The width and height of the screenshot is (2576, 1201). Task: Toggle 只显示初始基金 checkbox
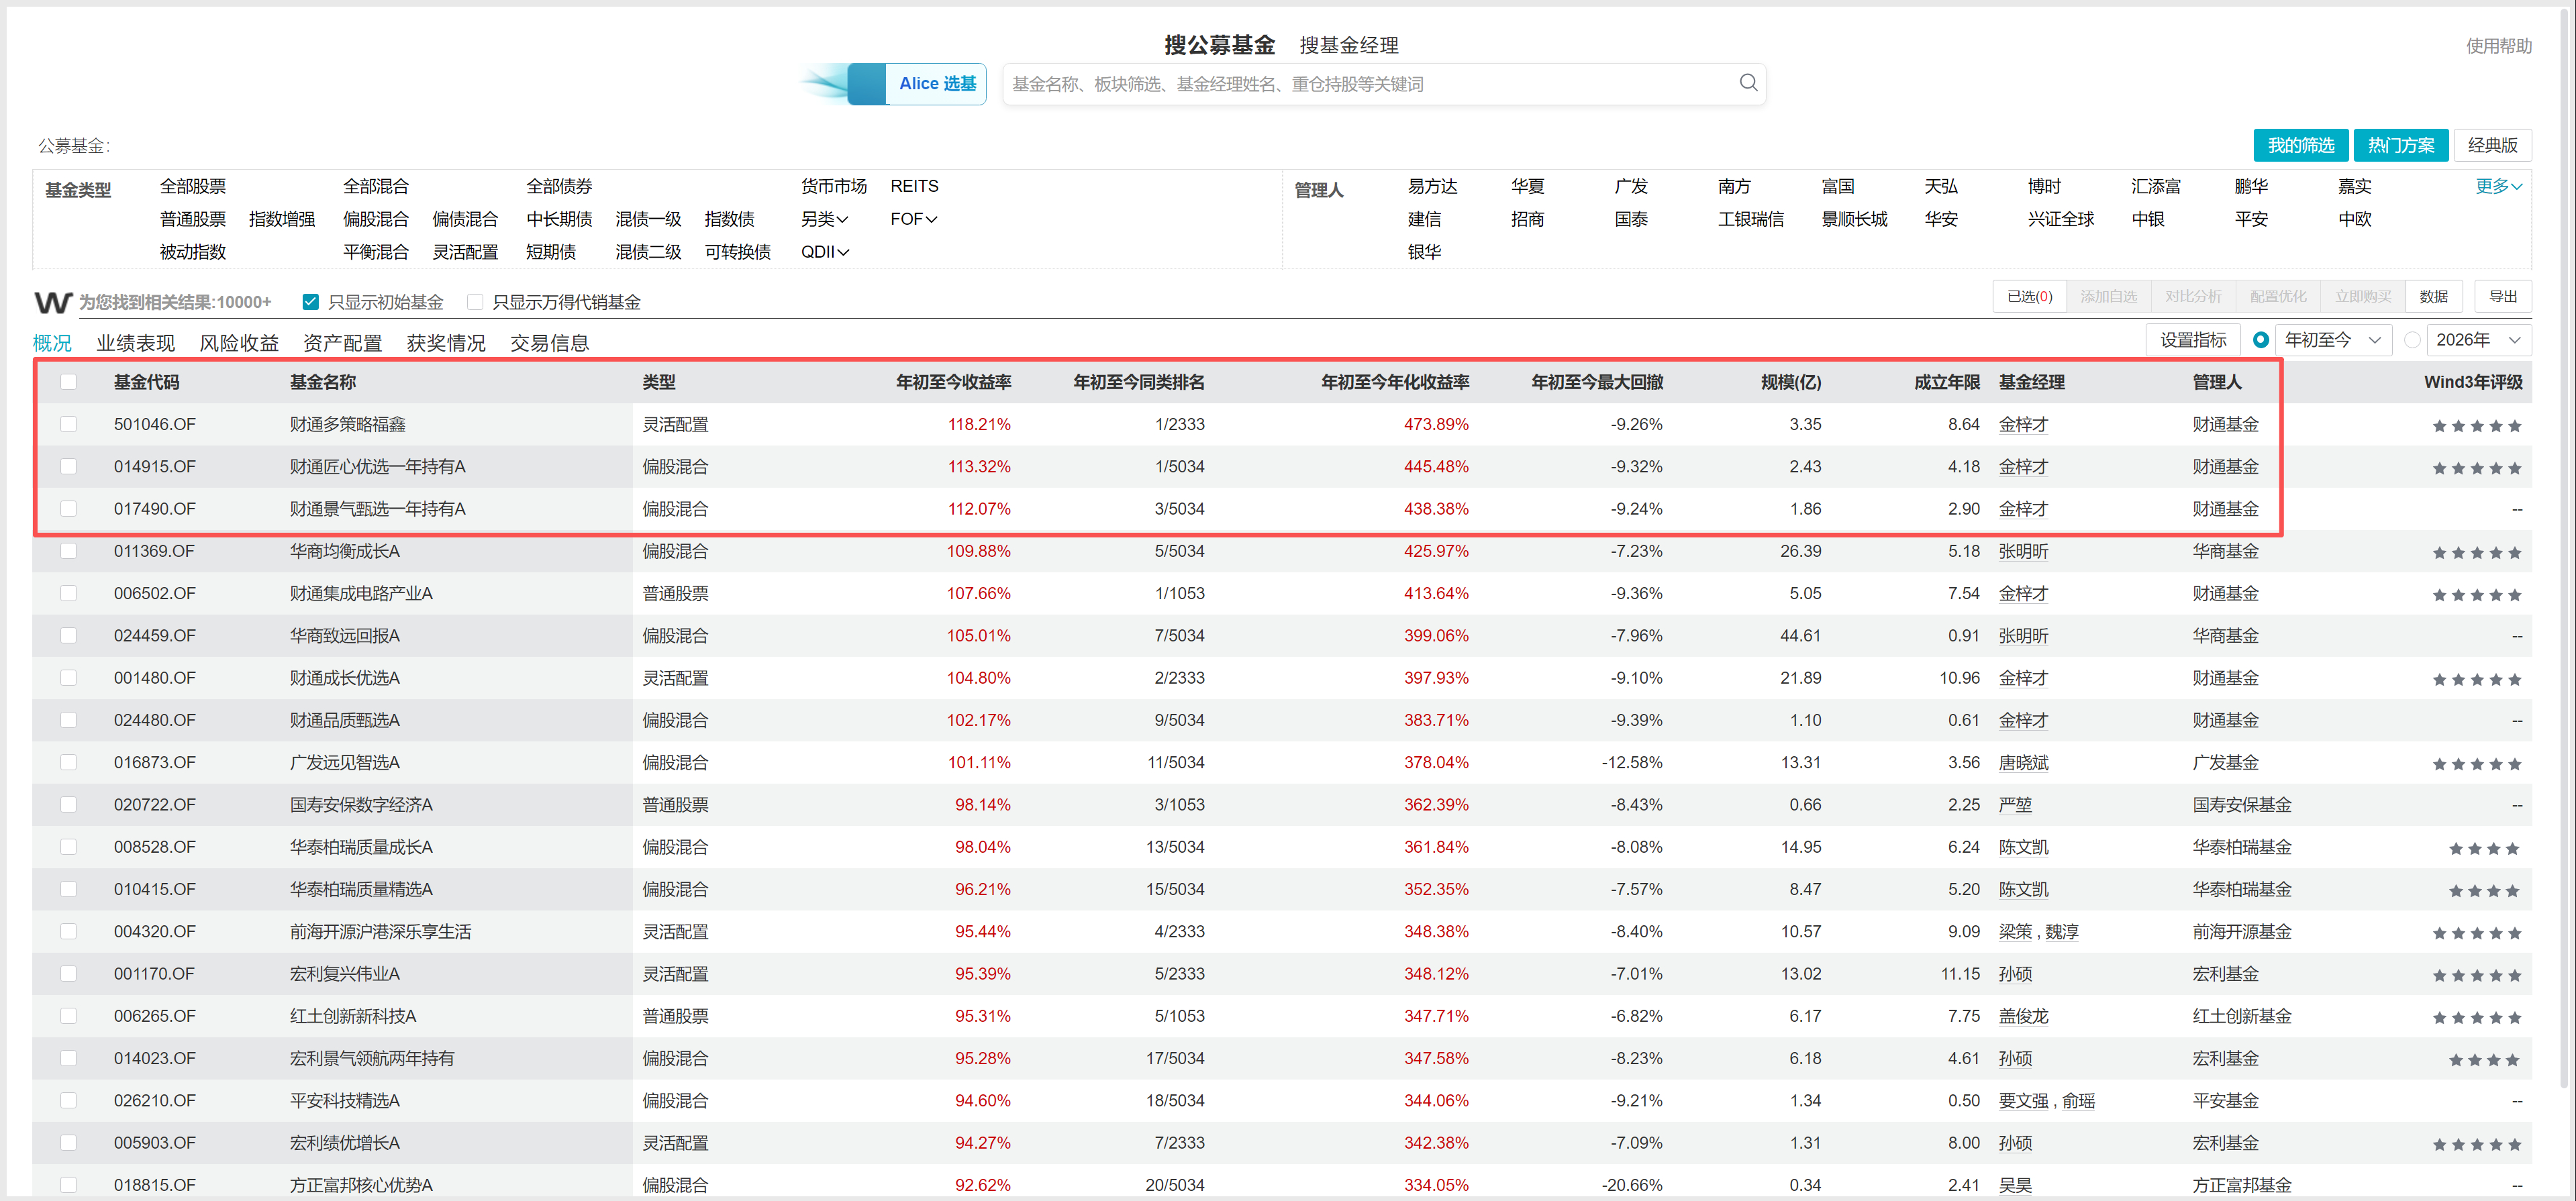[311, 302]
